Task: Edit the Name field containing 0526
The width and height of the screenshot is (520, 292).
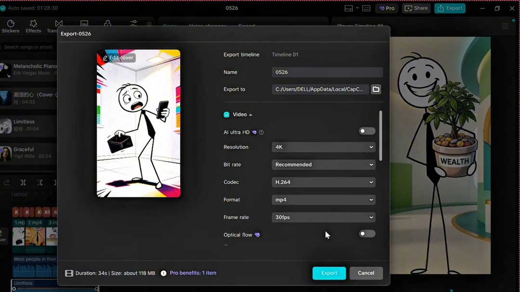Action: click(327, 72)
